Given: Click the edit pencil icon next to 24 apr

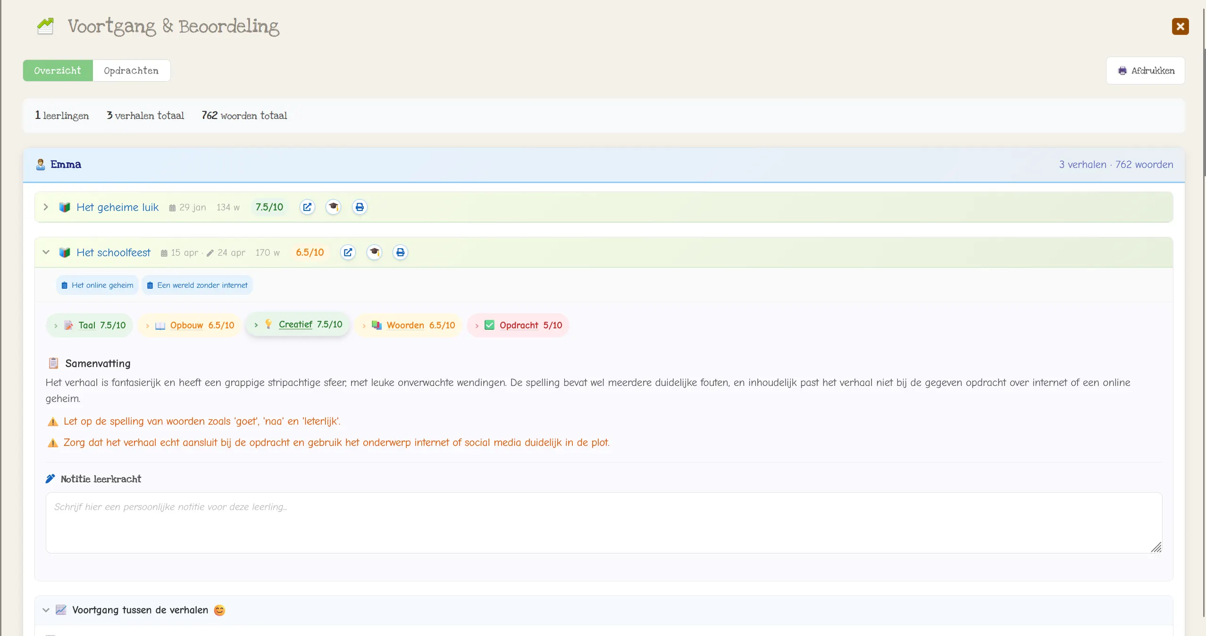Looking at the screenshot, I should pyautogui.click(x=210, y=253).
